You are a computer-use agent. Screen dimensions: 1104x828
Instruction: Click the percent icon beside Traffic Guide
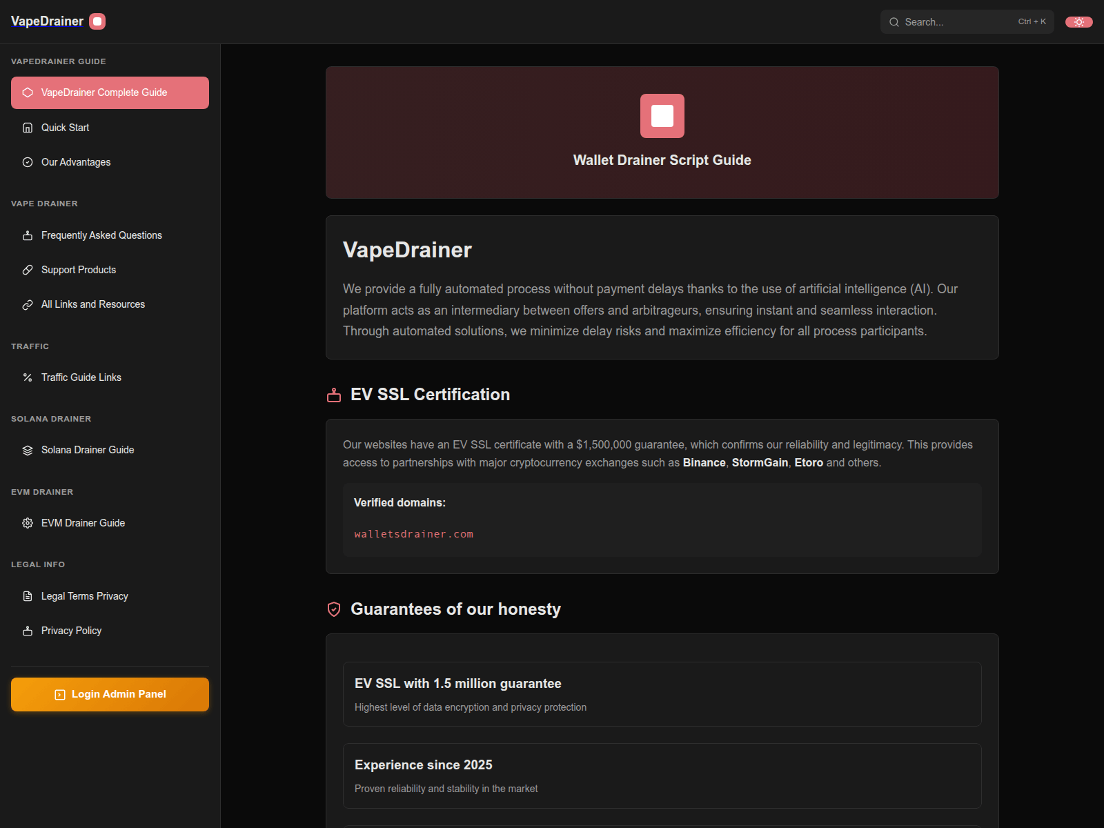(x=28, y=377)
